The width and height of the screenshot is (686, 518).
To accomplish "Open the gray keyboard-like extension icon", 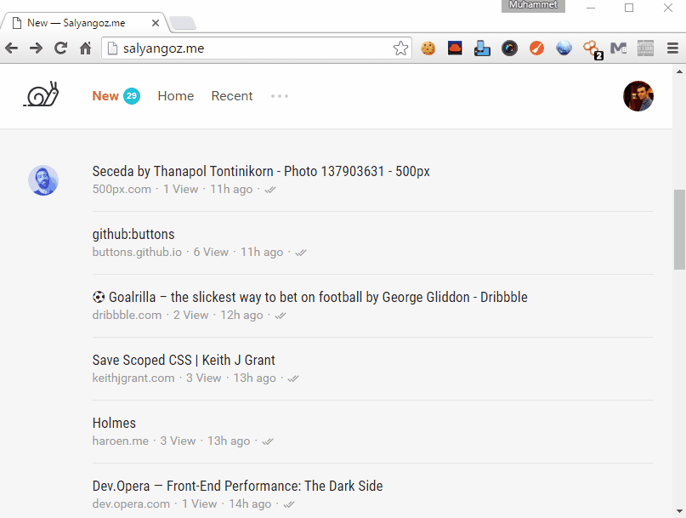I will (645, 48).
